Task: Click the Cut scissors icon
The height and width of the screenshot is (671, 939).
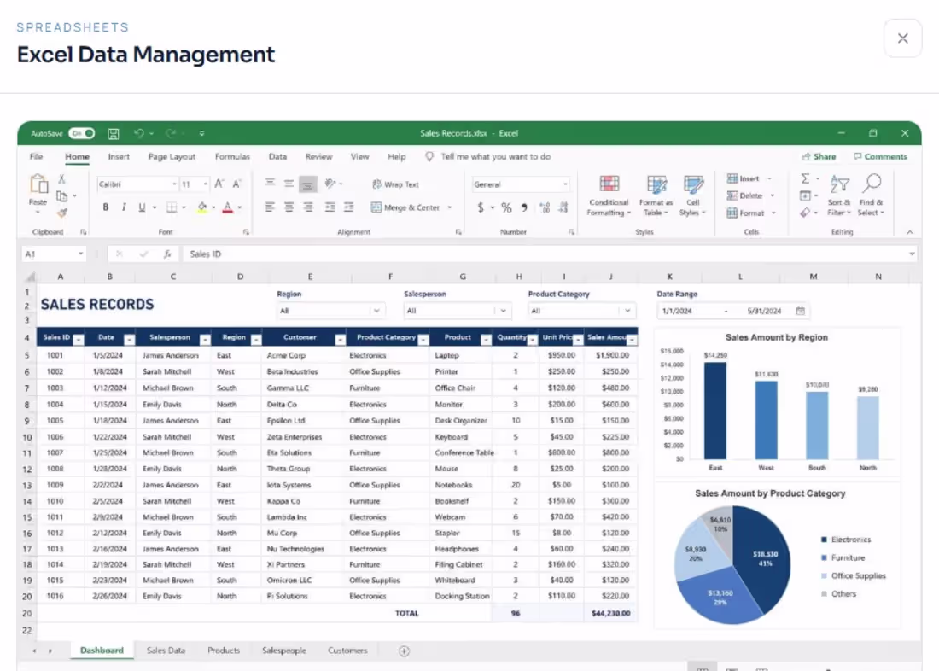Action: [x=61, y=179]
